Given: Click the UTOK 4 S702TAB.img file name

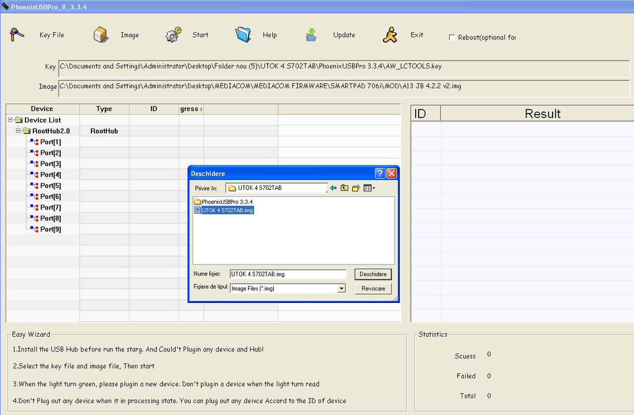Looking at the screenshot, I should (228, 210).
